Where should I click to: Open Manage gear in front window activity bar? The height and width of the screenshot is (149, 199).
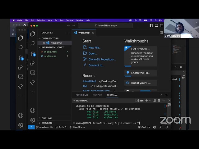coord(33,120)
